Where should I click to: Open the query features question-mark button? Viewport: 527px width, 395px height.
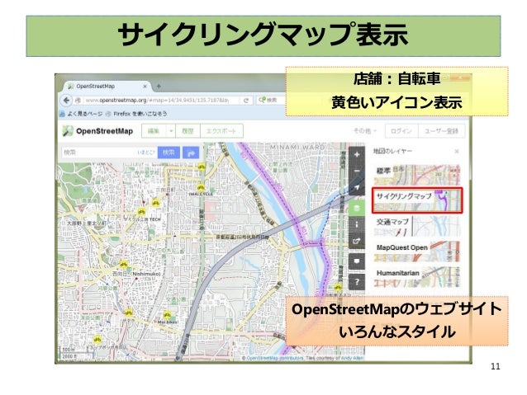[x=357, y=282]
